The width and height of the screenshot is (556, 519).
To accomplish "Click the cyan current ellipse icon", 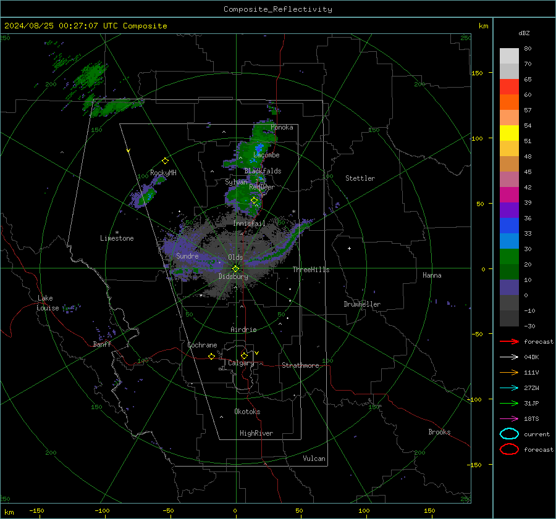I will coord(509,434).
